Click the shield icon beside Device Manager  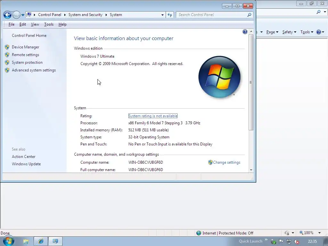point(7,47)
